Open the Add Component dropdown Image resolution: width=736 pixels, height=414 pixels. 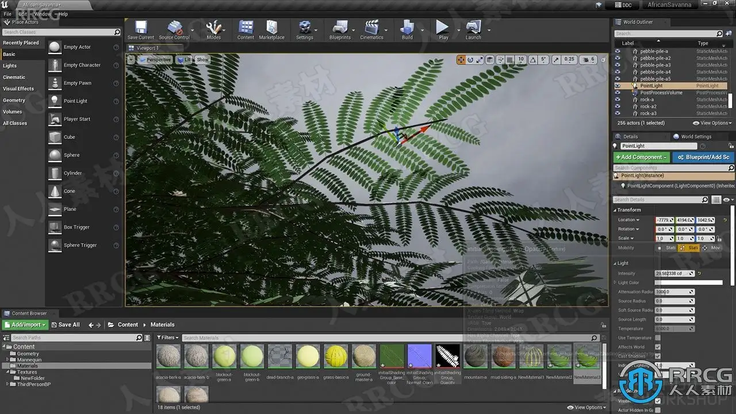[641, 157]
